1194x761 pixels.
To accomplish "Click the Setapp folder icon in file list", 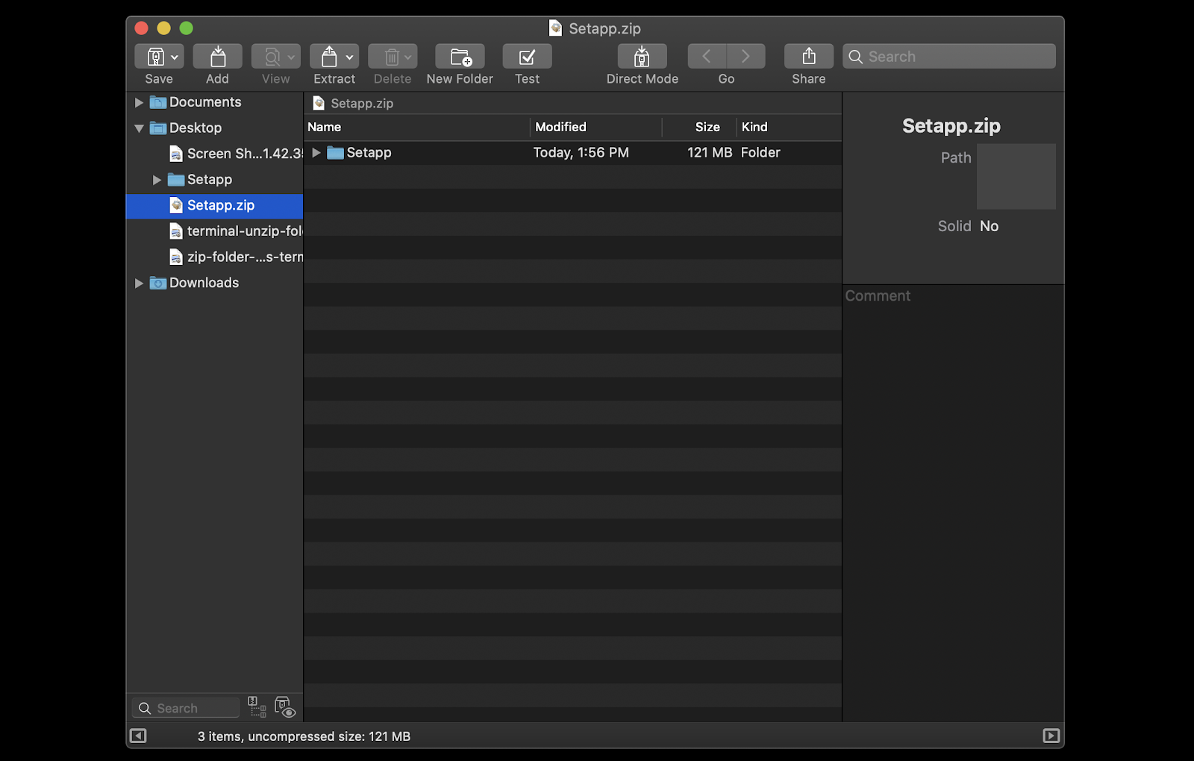I will tap(335, 153).
